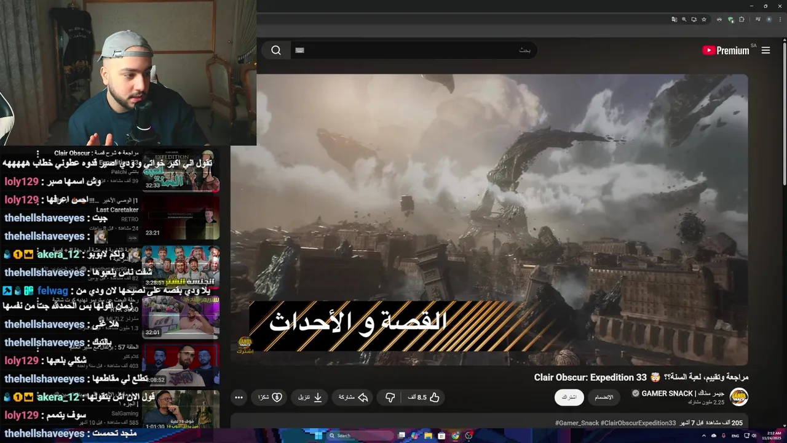The image size is (787, 443).
Task: Click the red goggles extension icon
Action: pyautogui.click(x=719, y=20)
